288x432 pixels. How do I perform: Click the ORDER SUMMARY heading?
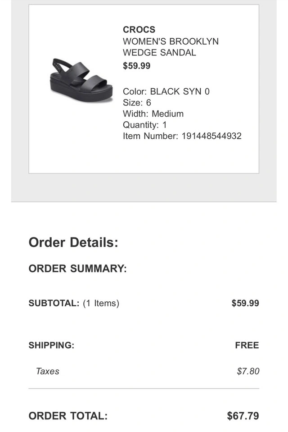pos(78,268)
